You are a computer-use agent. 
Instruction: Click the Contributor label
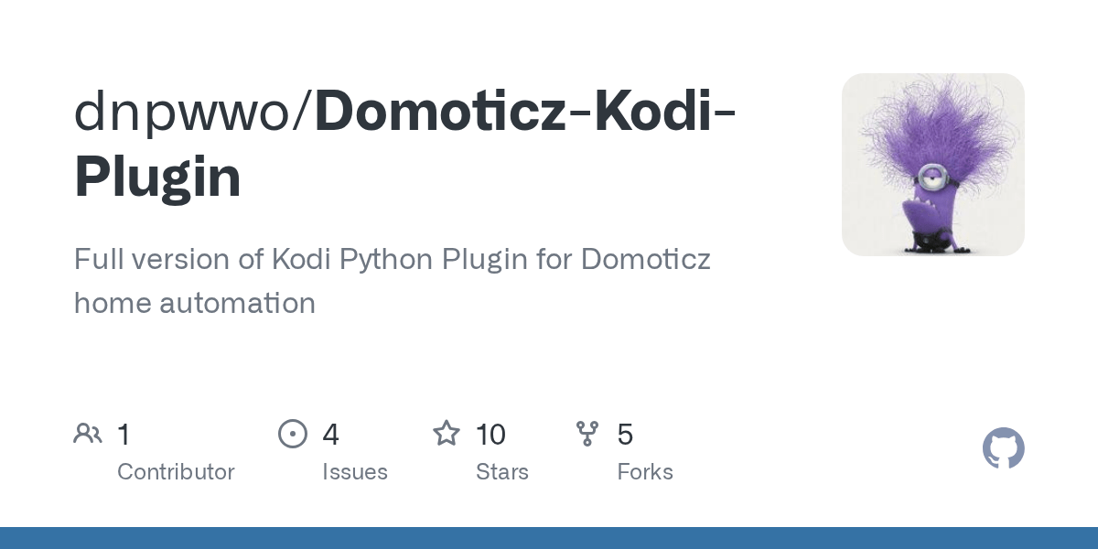[176, 472]
